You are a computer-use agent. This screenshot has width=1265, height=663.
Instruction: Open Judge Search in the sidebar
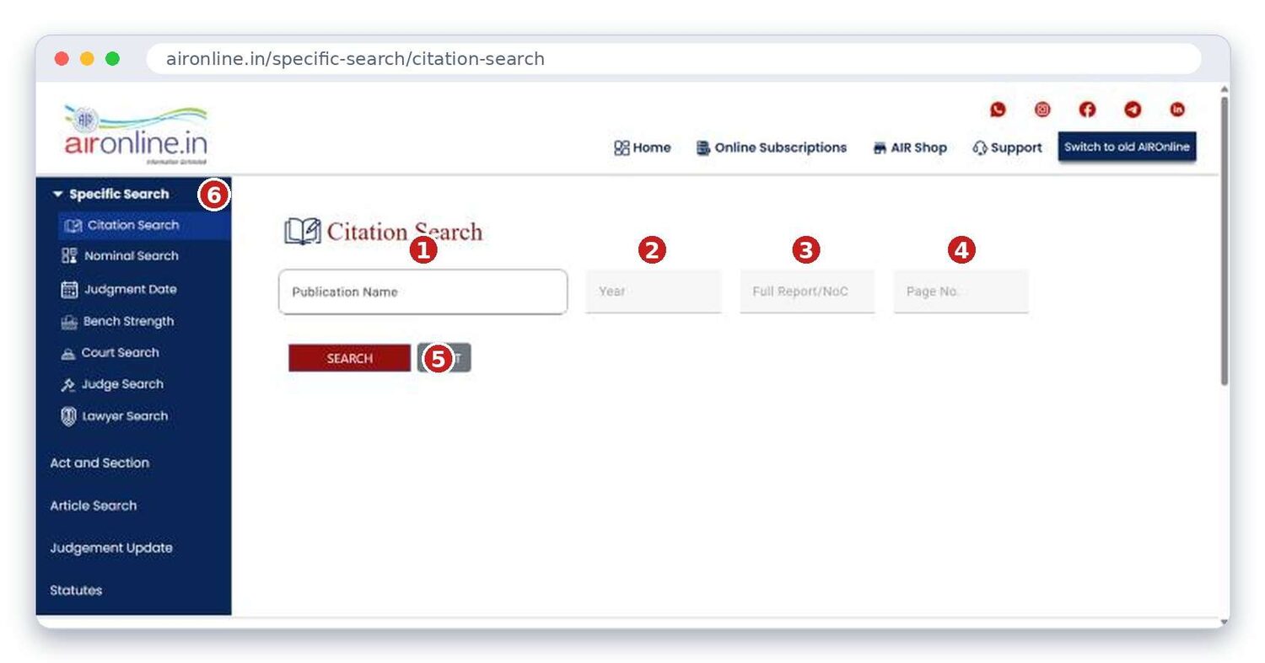point(112,384)
